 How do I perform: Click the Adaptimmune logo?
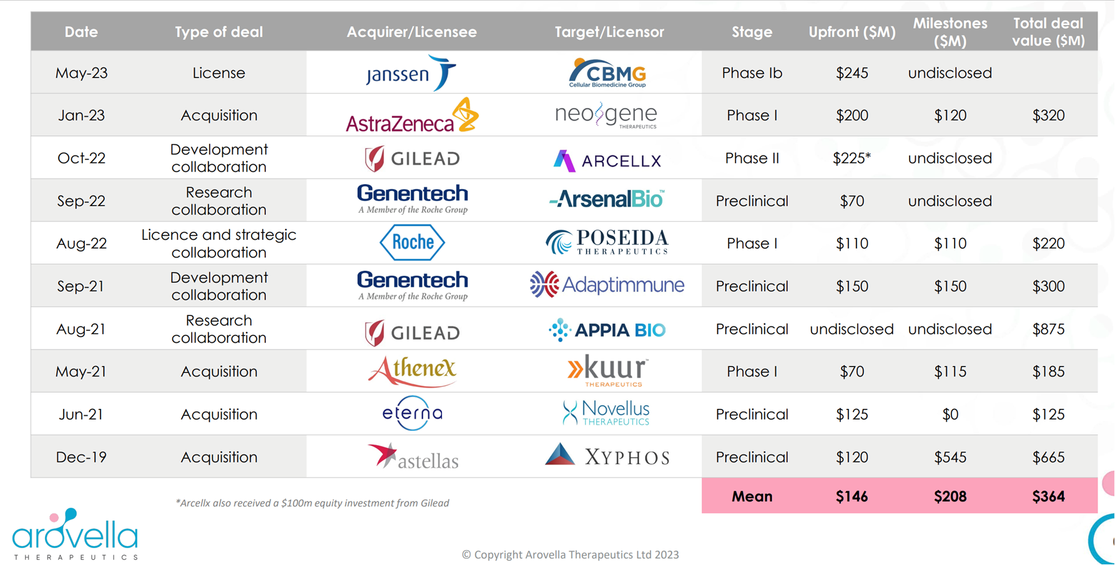click(x=607, y=285)
